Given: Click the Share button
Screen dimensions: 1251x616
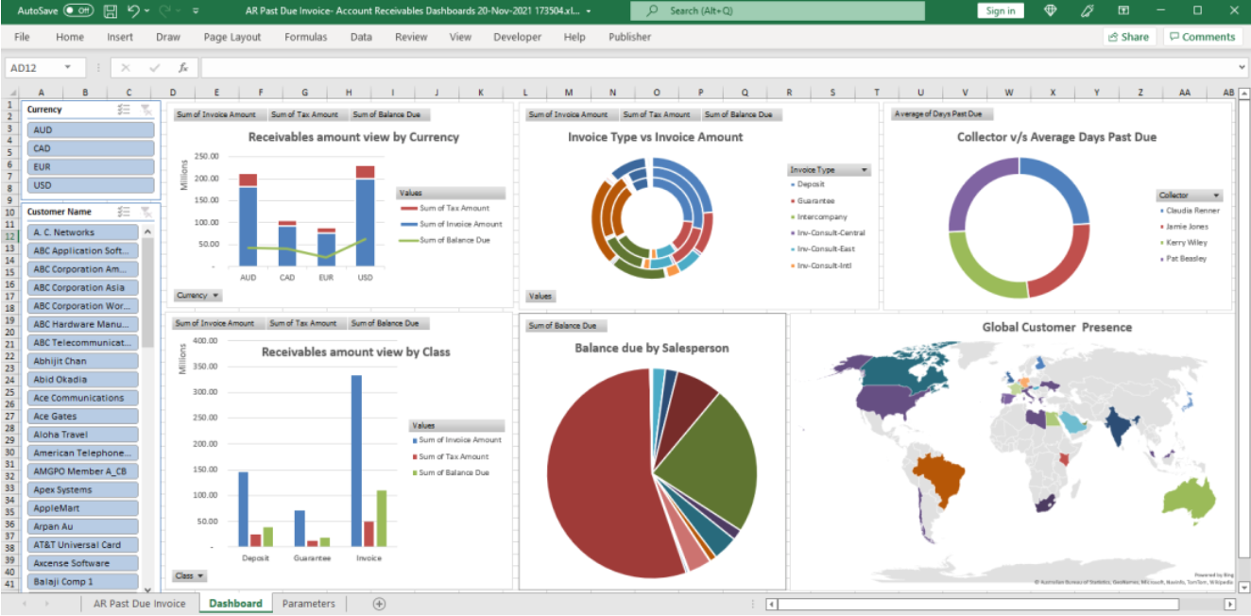Looking at the screenshot, I should click(1128, 37).
